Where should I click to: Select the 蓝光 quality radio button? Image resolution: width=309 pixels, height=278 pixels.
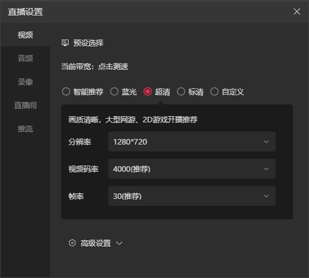(114, 91)
